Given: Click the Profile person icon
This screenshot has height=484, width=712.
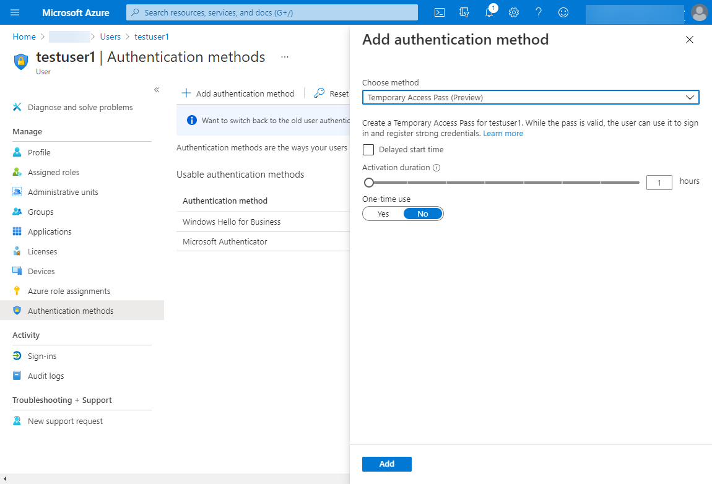Looking at the screenshot, I should point(17,152).
